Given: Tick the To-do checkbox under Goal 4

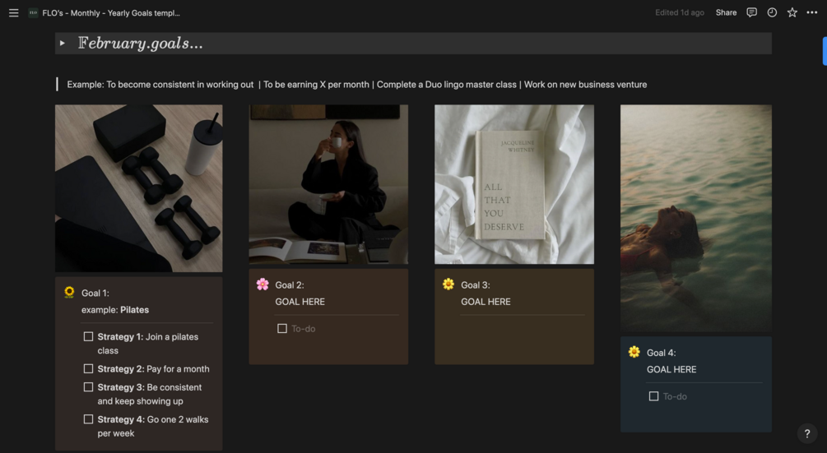Looking at the screenshot, I should click(653, 396).
